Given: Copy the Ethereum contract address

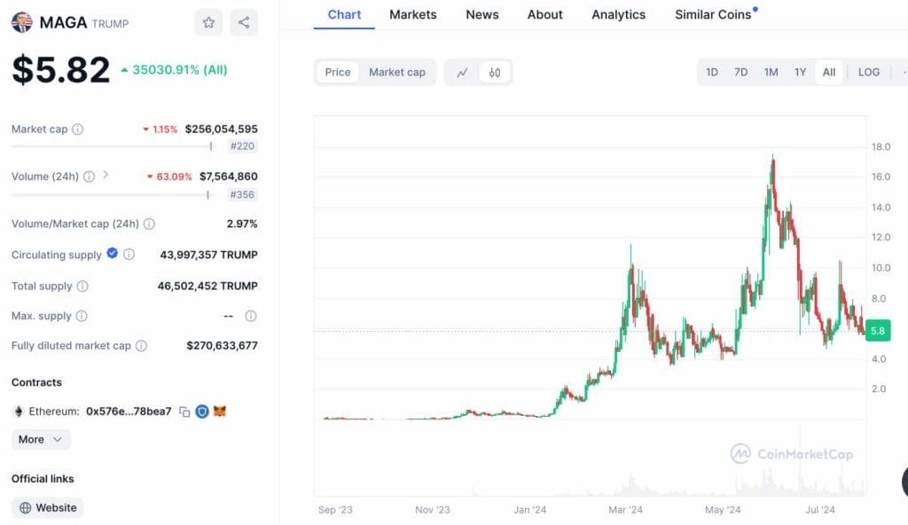Looking at the screenshot, I should point(183,411).
